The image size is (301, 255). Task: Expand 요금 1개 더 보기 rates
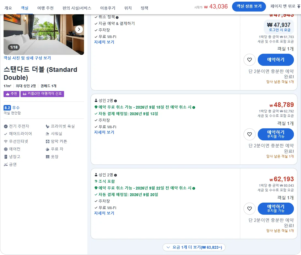194,247
